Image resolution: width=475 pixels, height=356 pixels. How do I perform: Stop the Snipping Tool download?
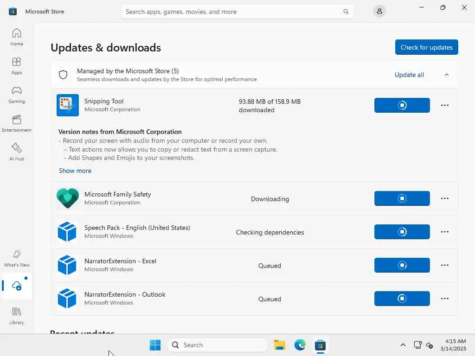coord(402,105)
